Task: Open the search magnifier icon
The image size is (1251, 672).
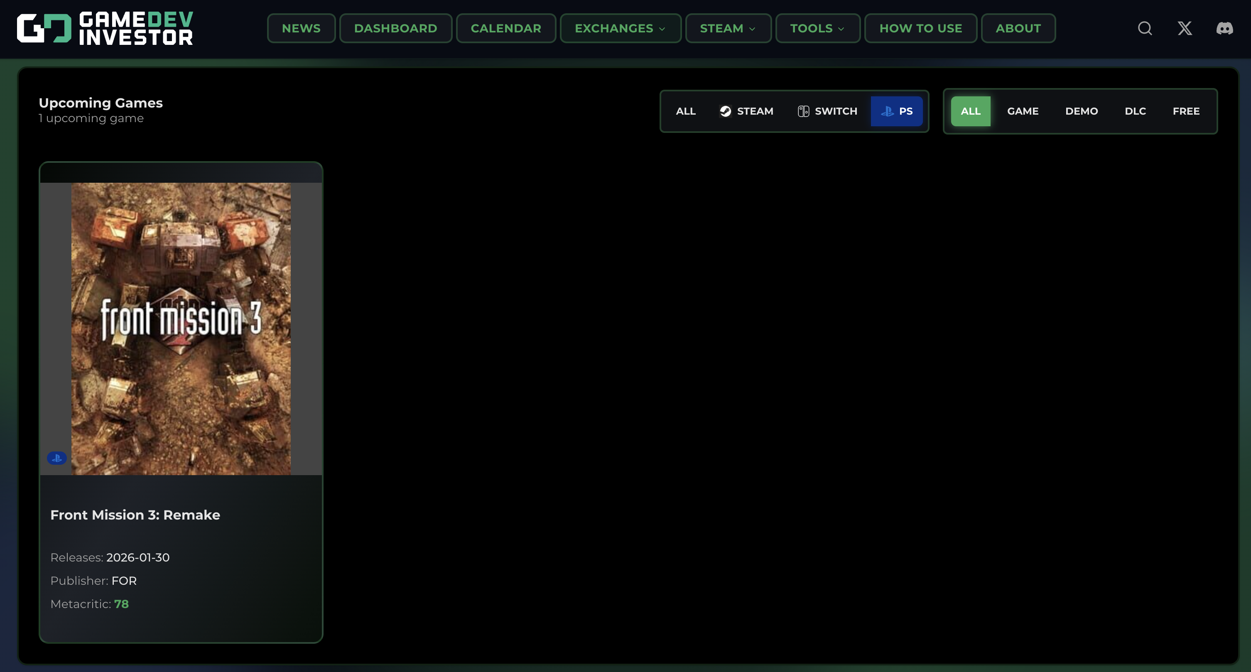Action: point(1145,28)
